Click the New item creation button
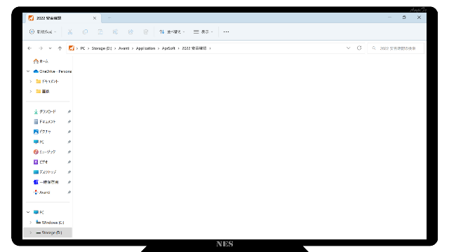449x252 pixels. (x=43, y=31)
